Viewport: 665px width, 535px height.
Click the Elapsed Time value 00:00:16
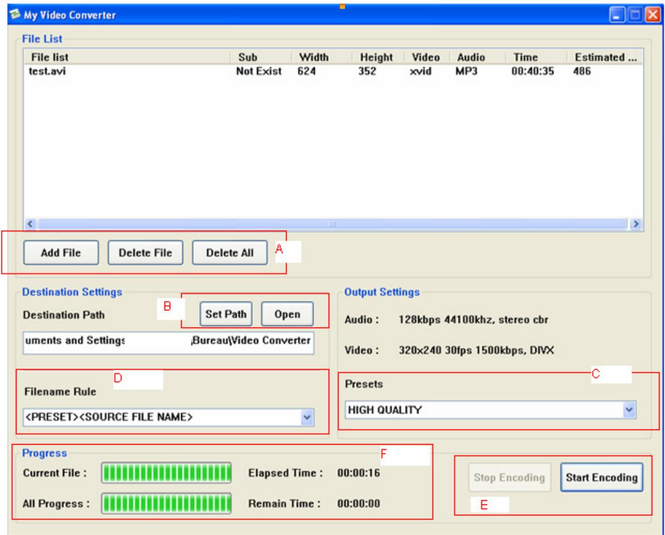[x=359, y=473]
